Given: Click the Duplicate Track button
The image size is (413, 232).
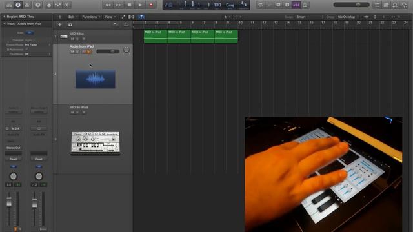Looking at the screenshot, I should 70,24.
